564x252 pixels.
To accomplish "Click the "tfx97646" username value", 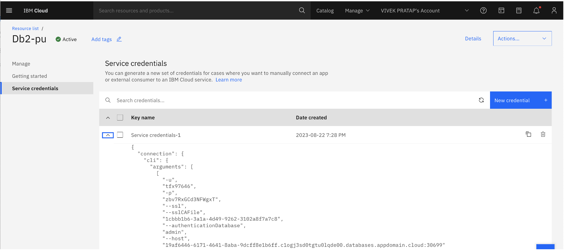I will point(179,186).
